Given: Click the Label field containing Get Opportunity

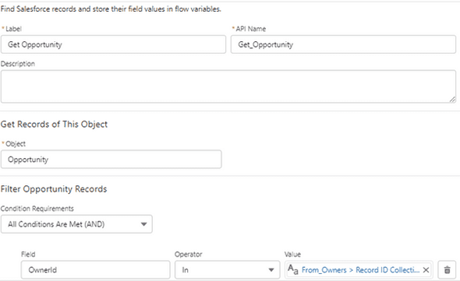Looking at the screenshot, I should [113, 44].
